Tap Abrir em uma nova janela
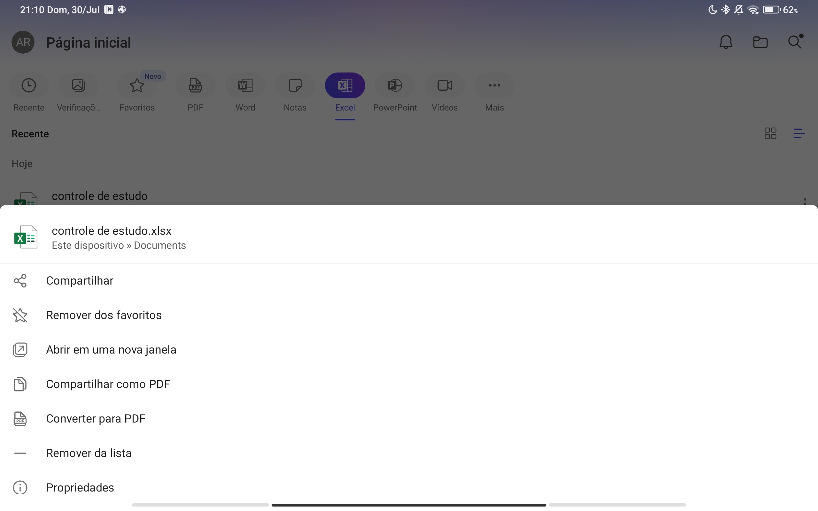Viewport: 818px width, 511px height. [111, 349]
